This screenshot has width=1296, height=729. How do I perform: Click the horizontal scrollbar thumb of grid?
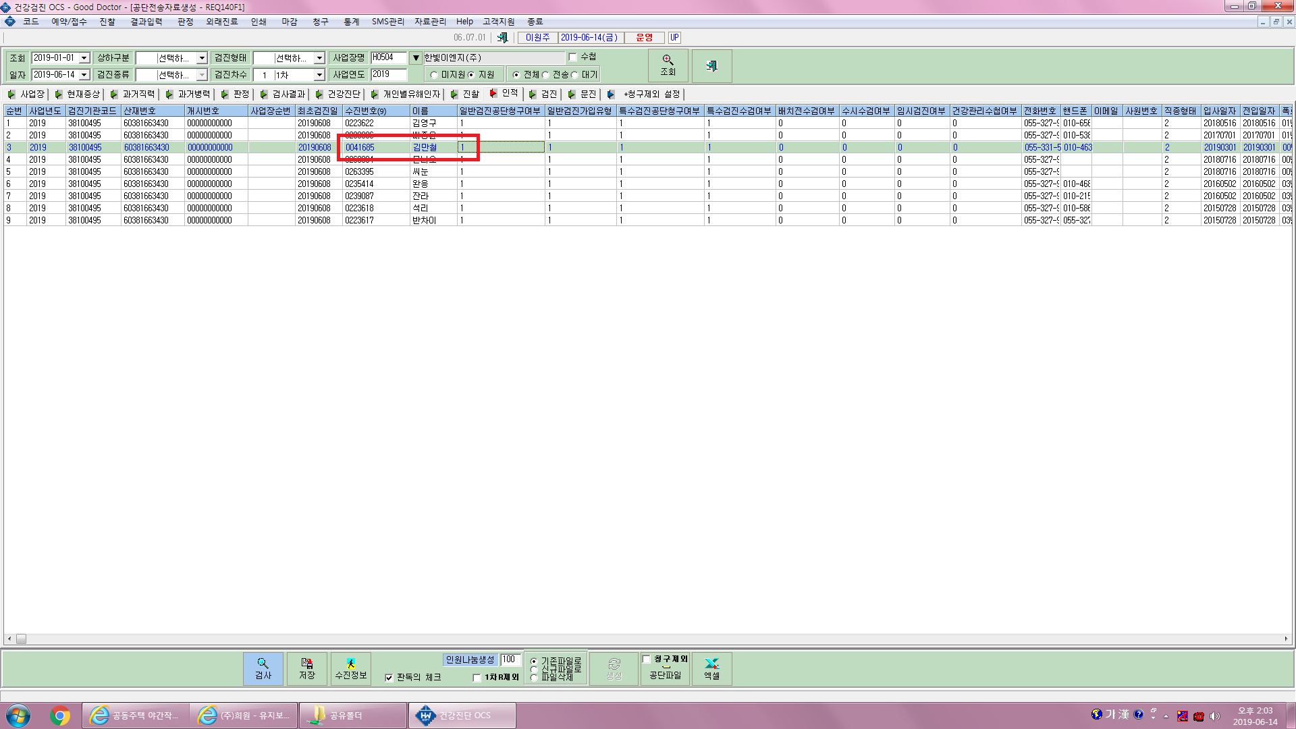(21, 639)
